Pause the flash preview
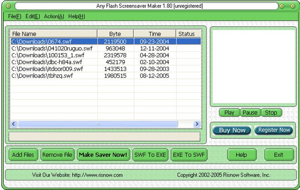The width and height of the screenshot is (300, 190). (250, 112)
